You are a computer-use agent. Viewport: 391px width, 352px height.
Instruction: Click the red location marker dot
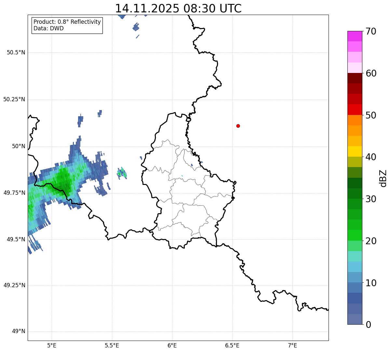[238, 126]
